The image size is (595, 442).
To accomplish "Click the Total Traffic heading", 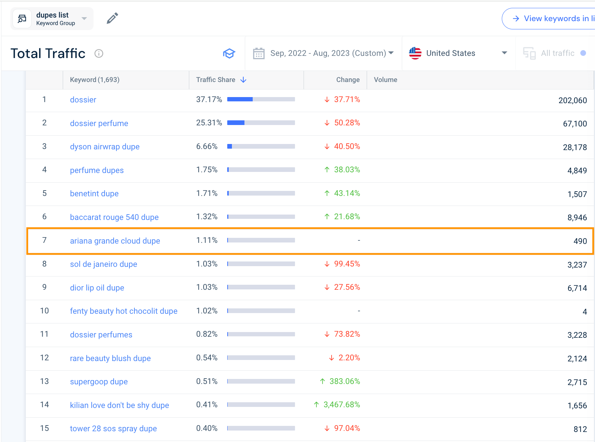I will (48, 53).
